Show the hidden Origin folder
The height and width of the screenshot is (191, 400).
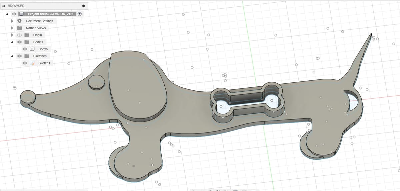[19, 35]
